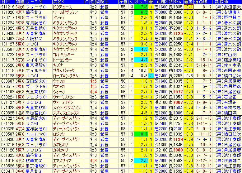Click the odds cell 8.8
242x173 pixels.
point(141,76)
